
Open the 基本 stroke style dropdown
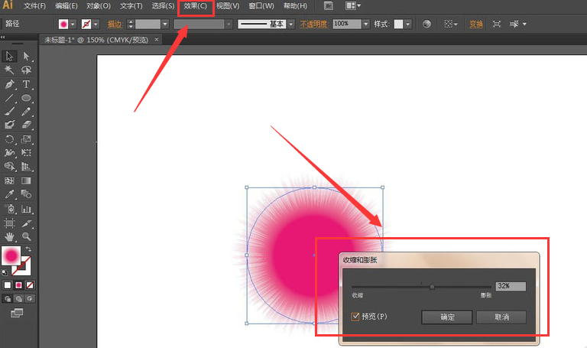click(x=291, y=24)
